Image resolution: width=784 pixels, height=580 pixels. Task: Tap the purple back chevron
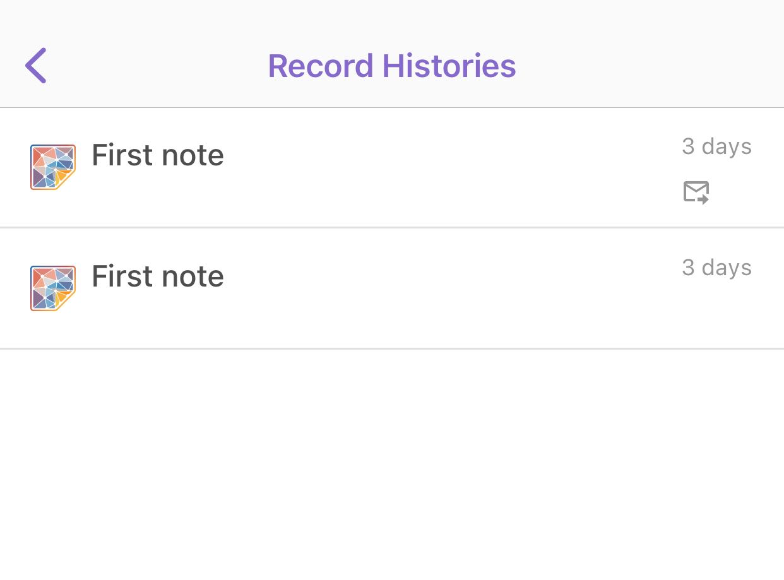(36, 66)
